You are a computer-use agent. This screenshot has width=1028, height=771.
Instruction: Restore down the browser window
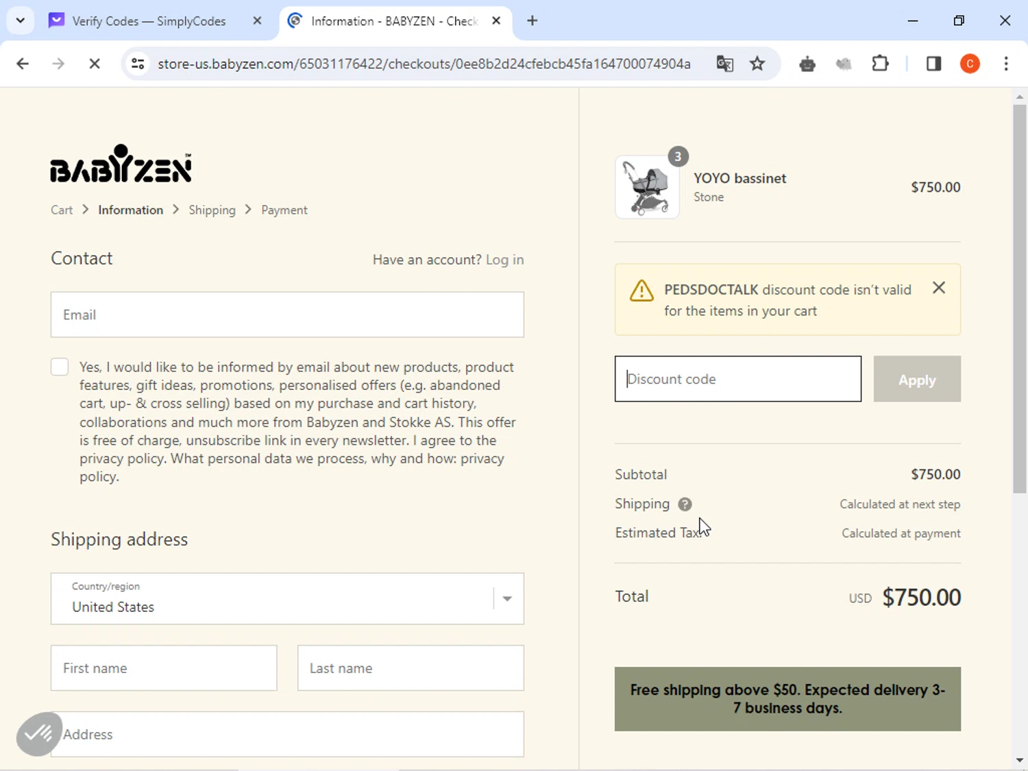959,21
